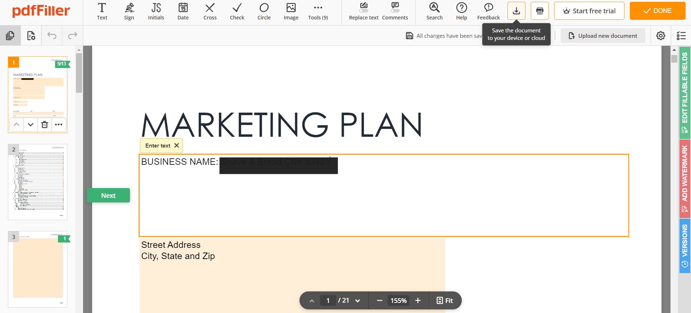Increase zoom with the plus button

(x=418, y=300)
